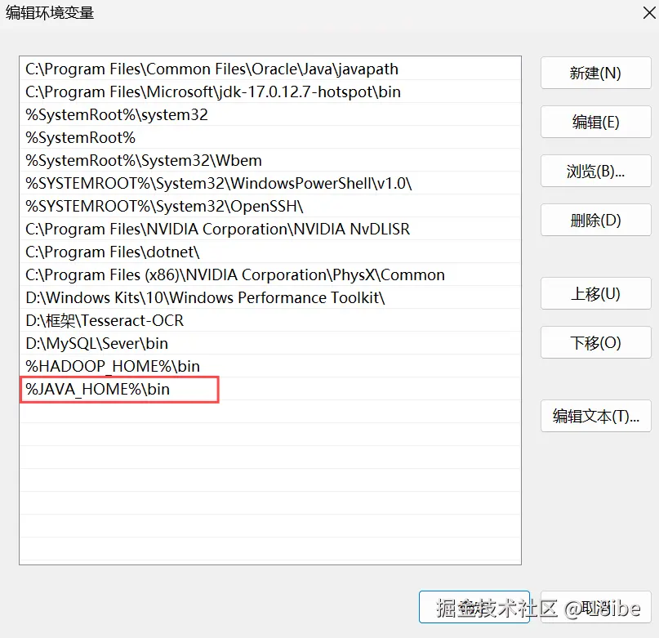
Task: Select the %JAVA_HOME%\bin row
Action: pyautogui.click(x=270, y=389)
